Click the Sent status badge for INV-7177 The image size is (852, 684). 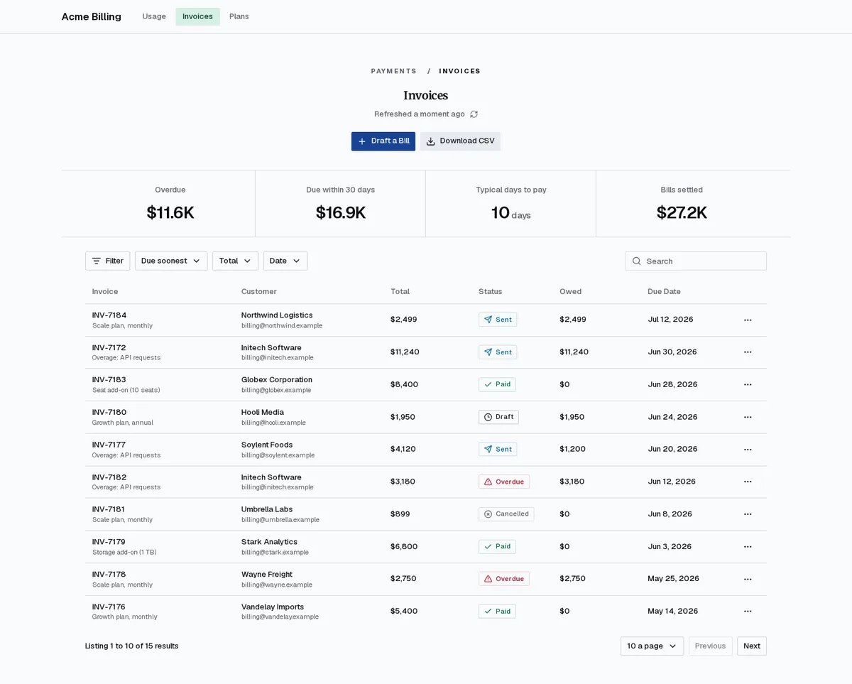498,449
